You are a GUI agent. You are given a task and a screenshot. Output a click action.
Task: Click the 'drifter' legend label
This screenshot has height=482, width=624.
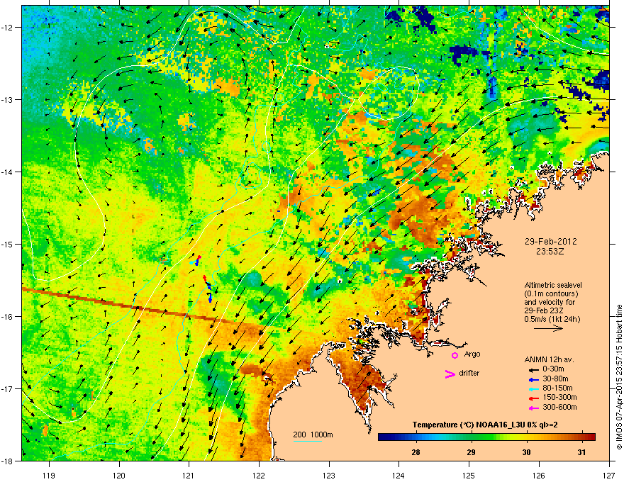coord(469,373)
